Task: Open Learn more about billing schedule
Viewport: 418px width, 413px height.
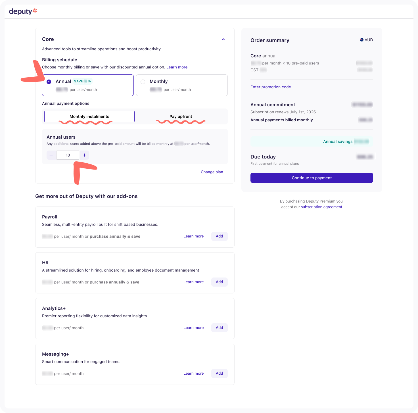Action: pos(177,67)
